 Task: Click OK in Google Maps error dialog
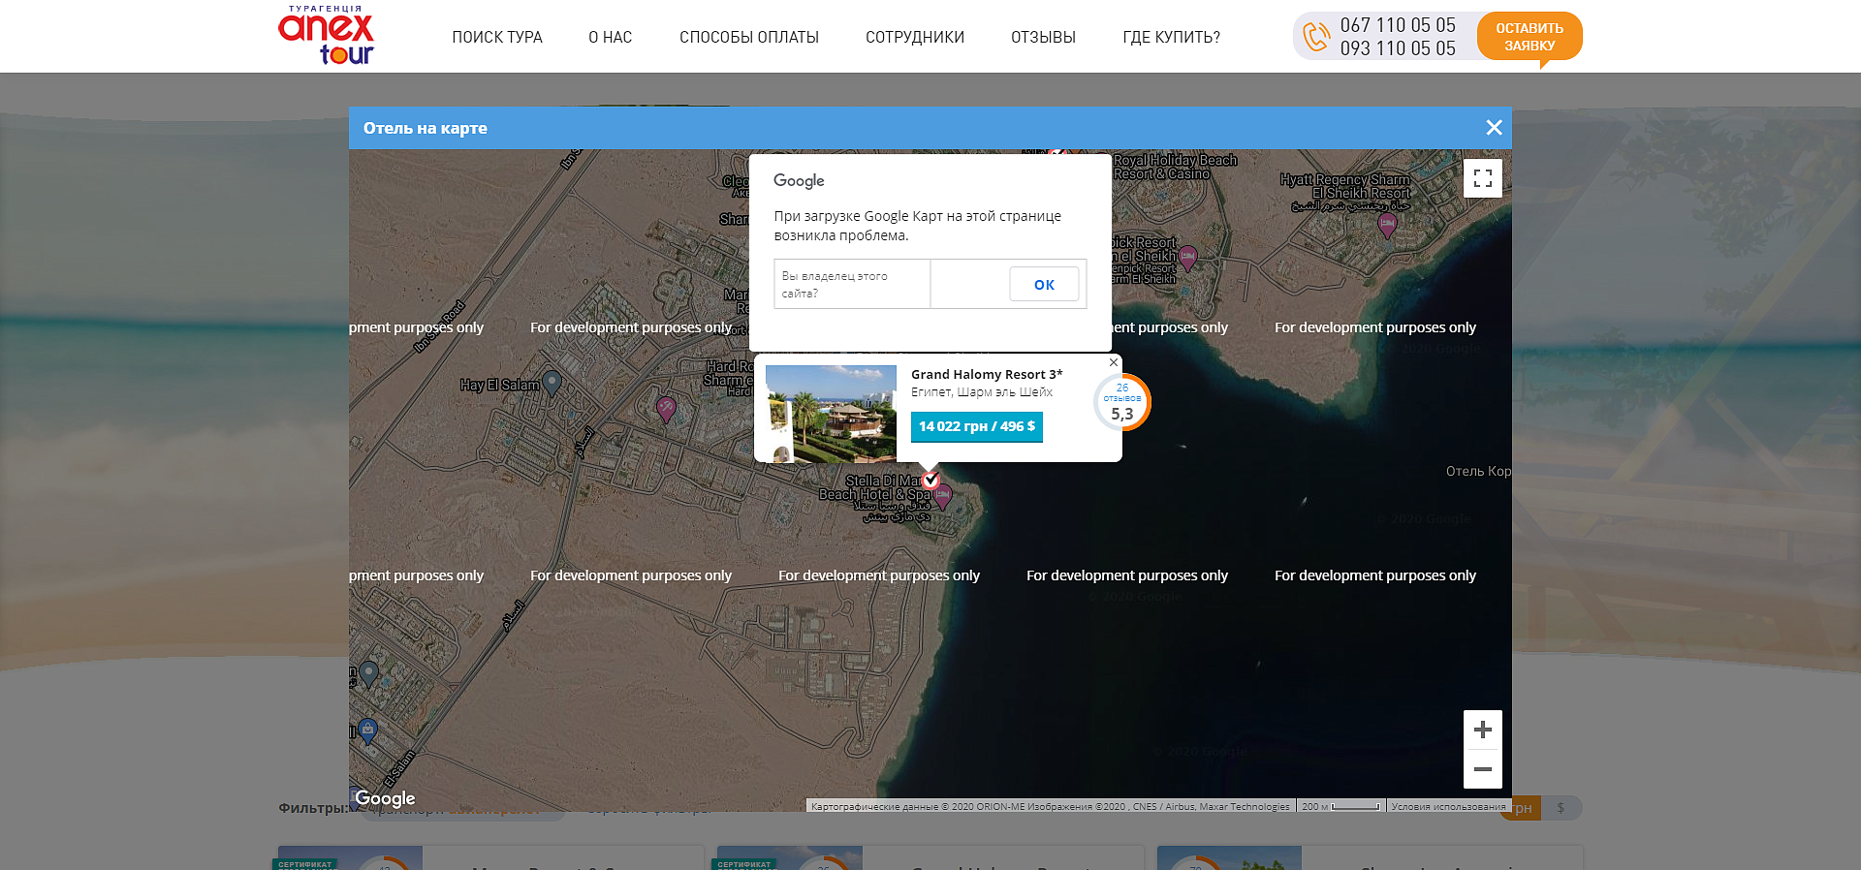pyautogui.click(x=1044, y=285)
